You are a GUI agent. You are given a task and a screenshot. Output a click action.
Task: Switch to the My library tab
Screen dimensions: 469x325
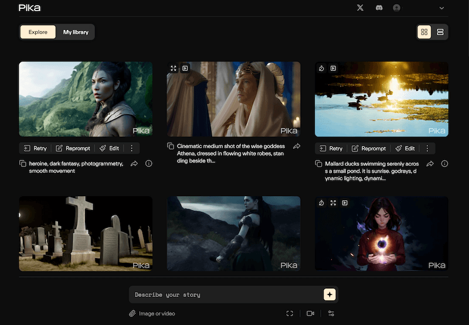pyautogui.click(x=76, y=32)
